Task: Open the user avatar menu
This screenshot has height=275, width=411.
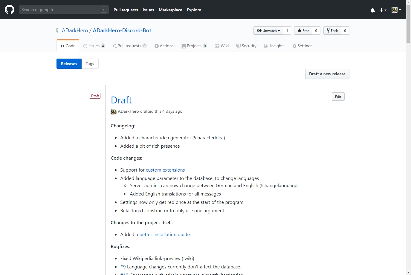Action: (x=396, y=10)
